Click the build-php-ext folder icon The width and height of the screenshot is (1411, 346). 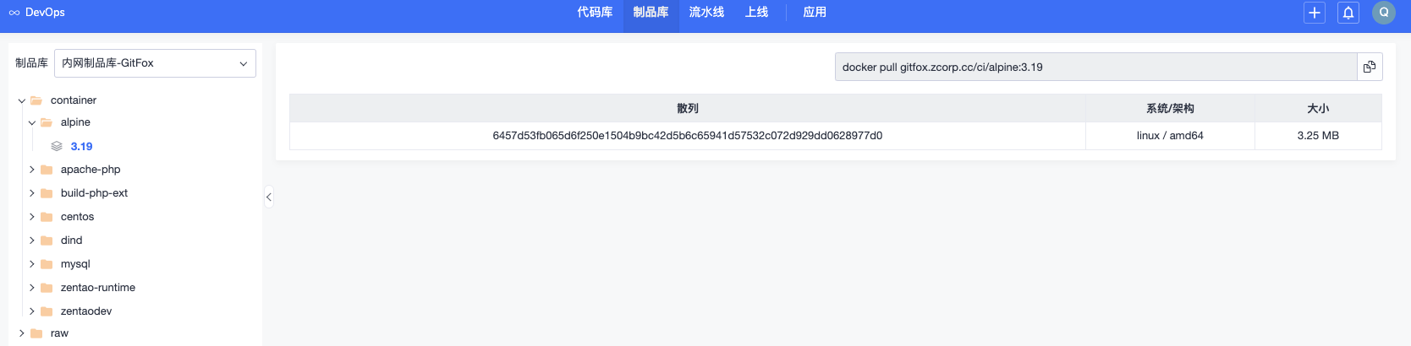coord(47,193)
